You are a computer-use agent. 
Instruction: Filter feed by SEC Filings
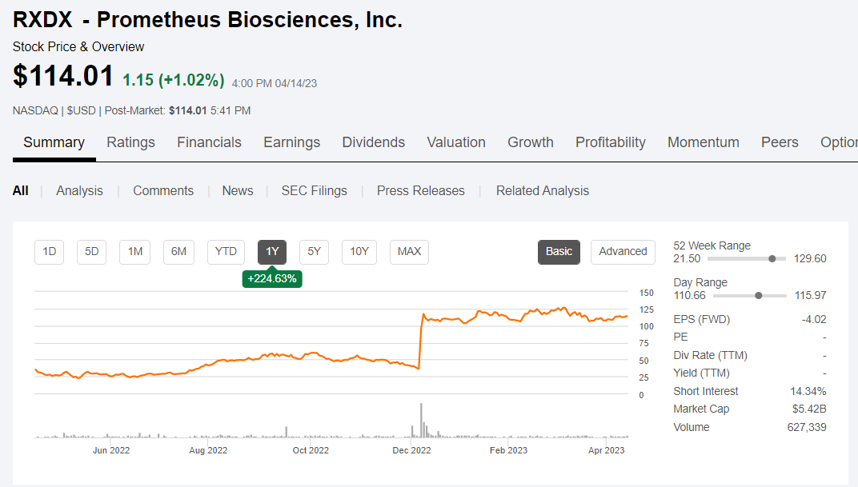pyautogui.click(x=314, y=190)
